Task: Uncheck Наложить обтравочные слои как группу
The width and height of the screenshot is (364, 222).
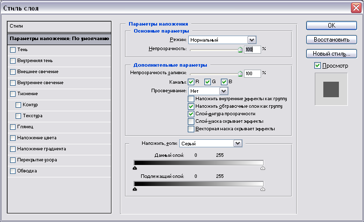Action: pyautogui.click(x=191, y=107)
